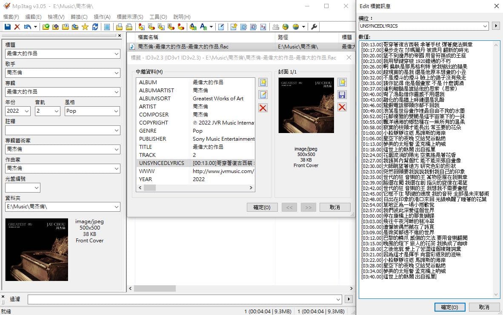Image resolution: width=503 pixels, height=315 pixels.
Task: Open the 轉換(C) menu
Action: pos(79,17)
